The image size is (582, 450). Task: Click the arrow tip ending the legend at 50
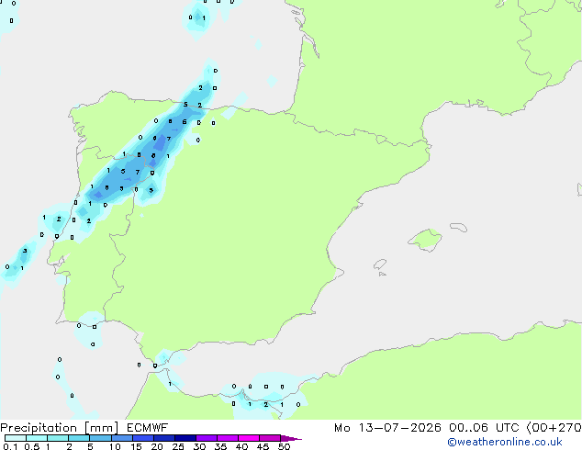pos(291,438)
